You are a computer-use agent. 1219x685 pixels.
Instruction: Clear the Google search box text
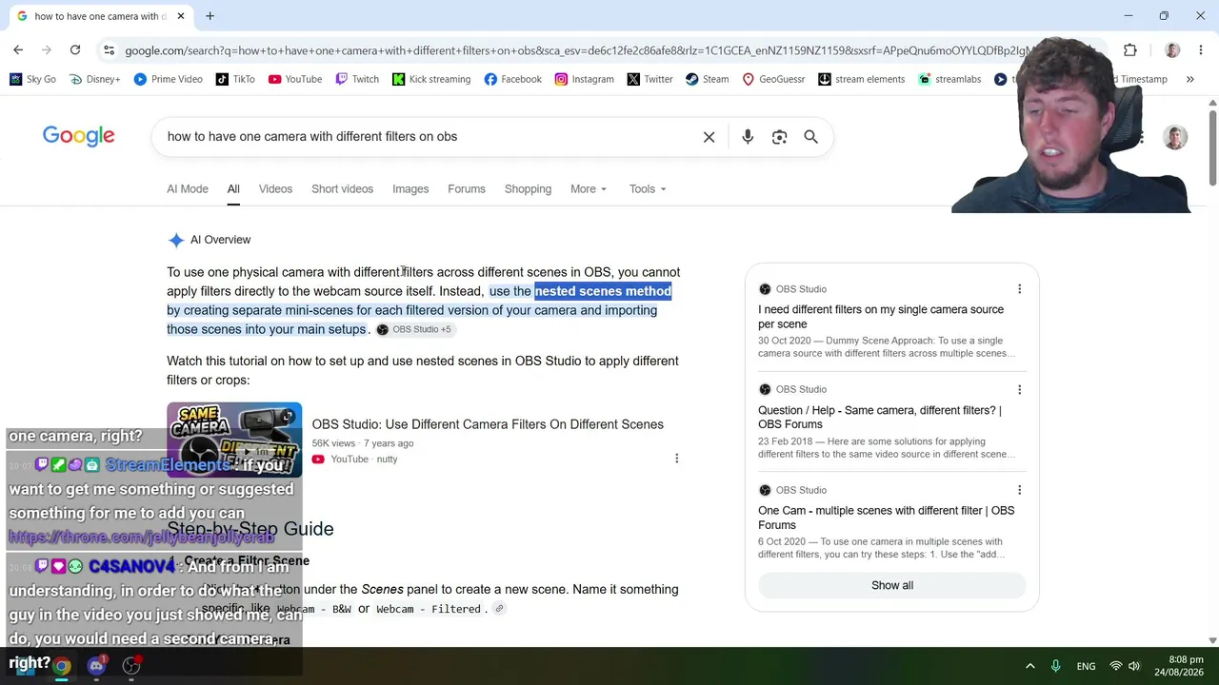(x=709, y=137)
